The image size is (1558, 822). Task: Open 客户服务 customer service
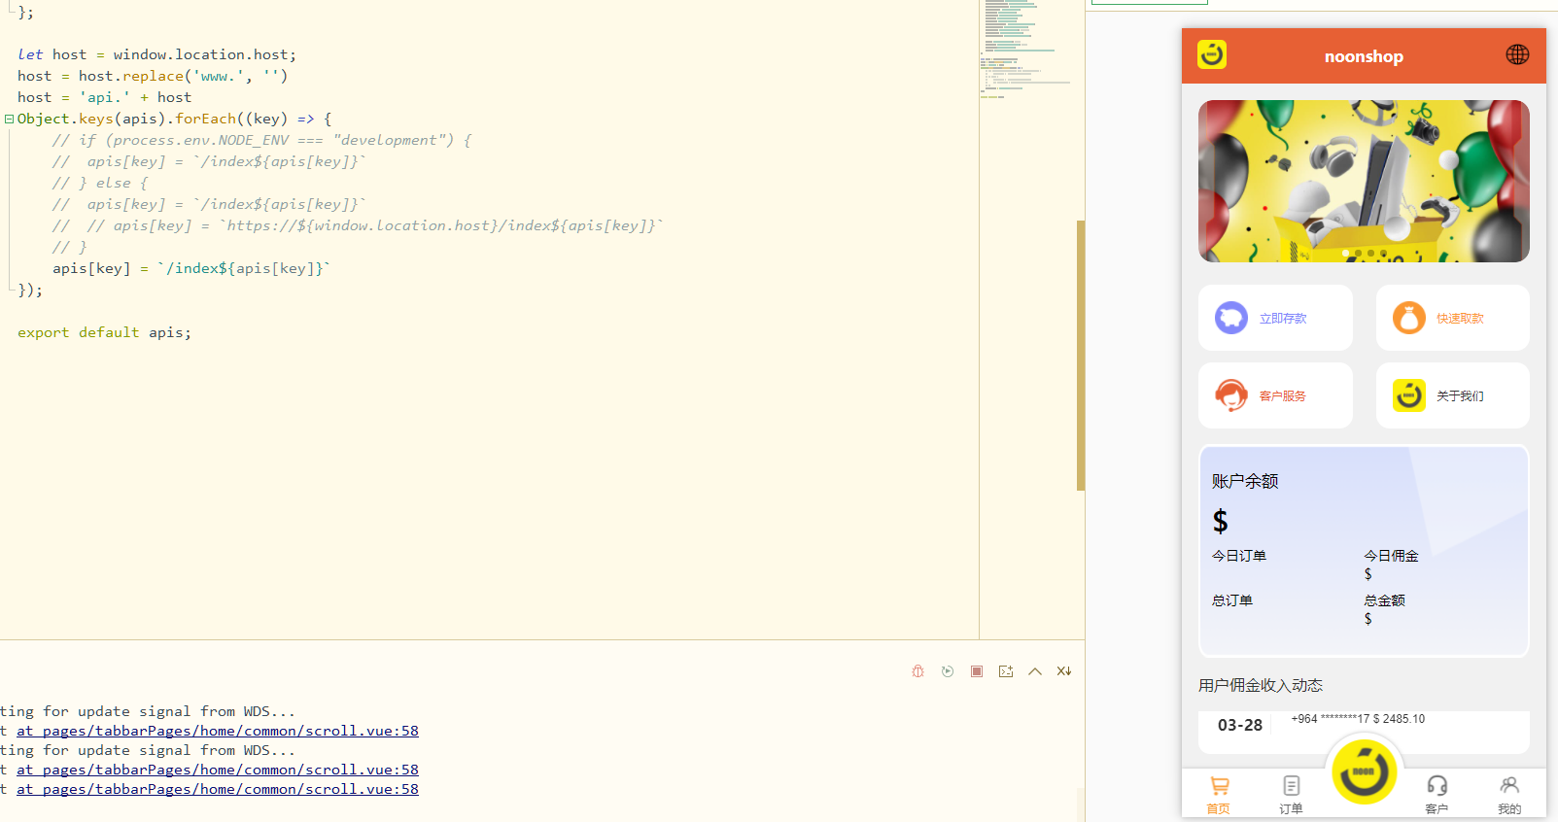pyautogui.click(x=1275, y=395)
